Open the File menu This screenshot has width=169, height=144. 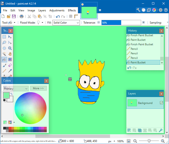pos(5,10)
